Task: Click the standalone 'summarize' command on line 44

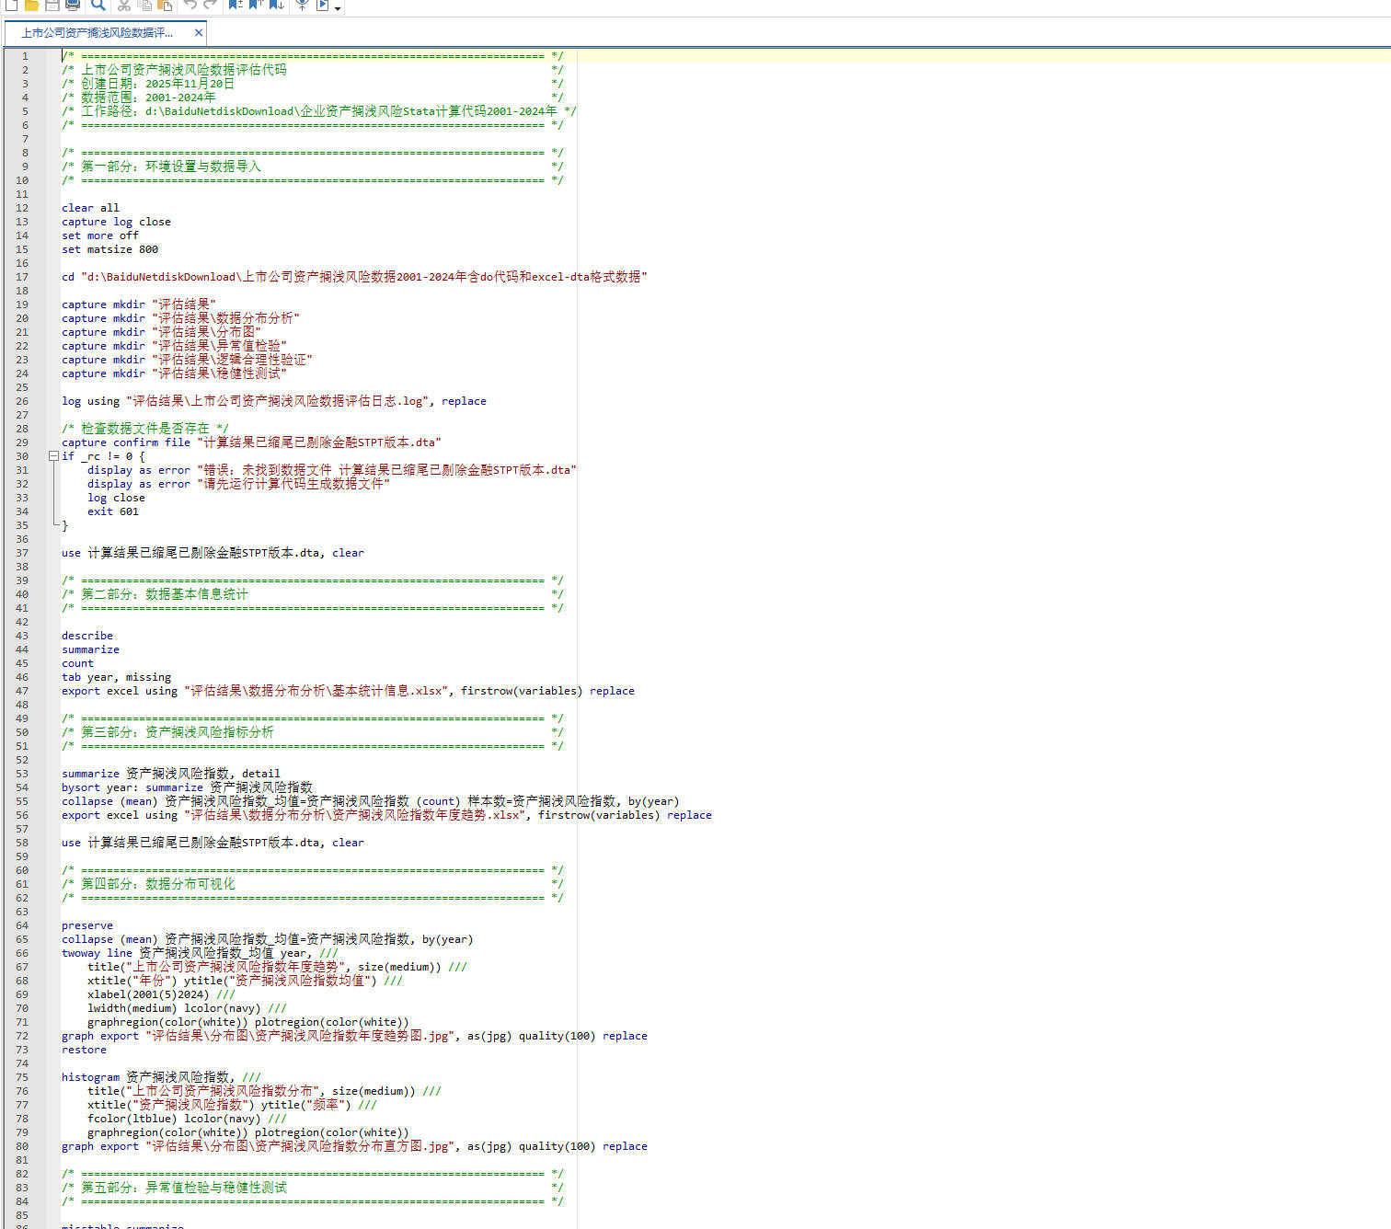Action: pos(90,649)
